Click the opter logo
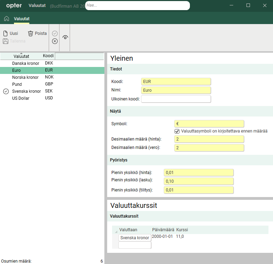This screenshot has height=264, width=273. click(14, 6)
